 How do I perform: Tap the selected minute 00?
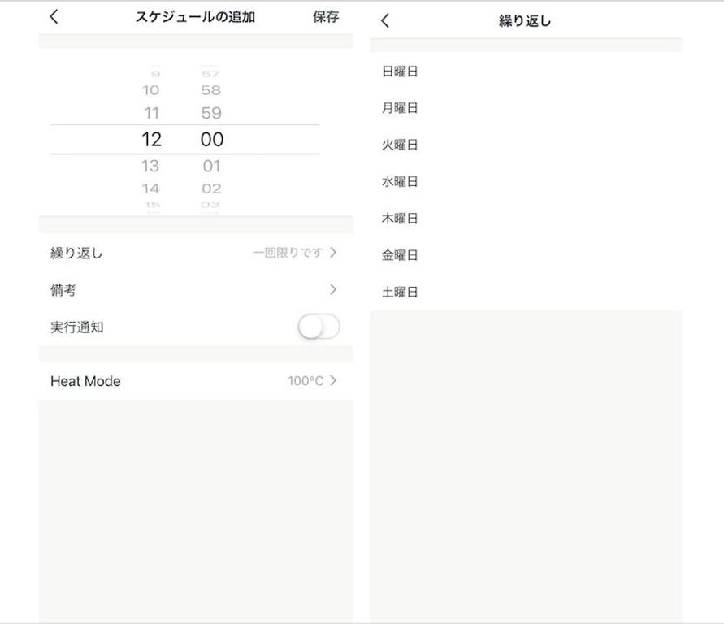211,139
